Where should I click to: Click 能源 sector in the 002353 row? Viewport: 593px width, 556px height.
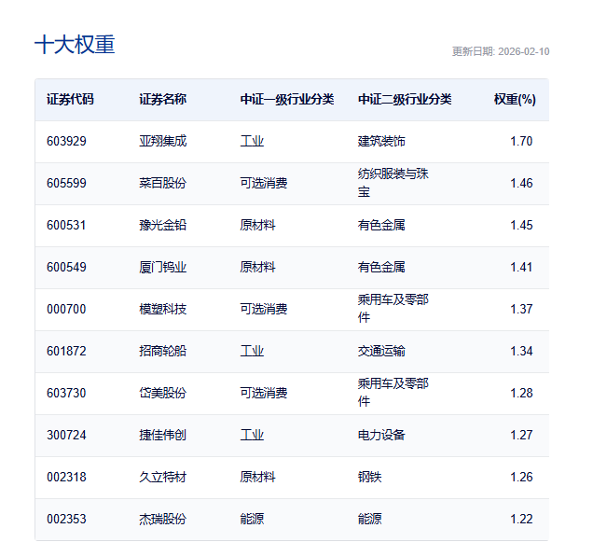(x=252, y=520)
